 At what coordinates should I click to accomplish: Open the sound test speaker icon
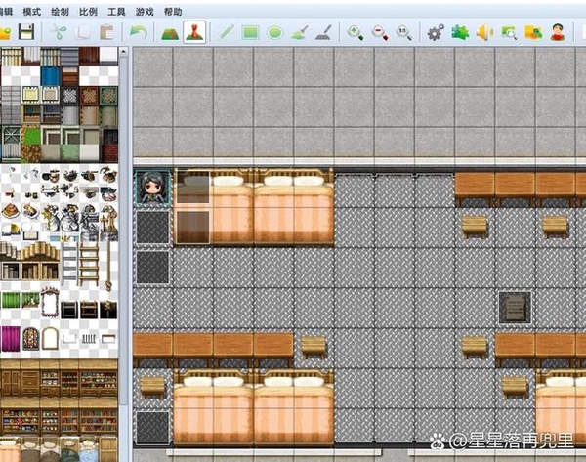tap(484, 32)
